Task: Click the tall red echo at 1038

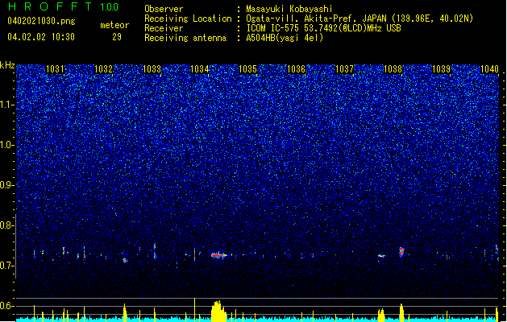Action: [x=401, y=252]
